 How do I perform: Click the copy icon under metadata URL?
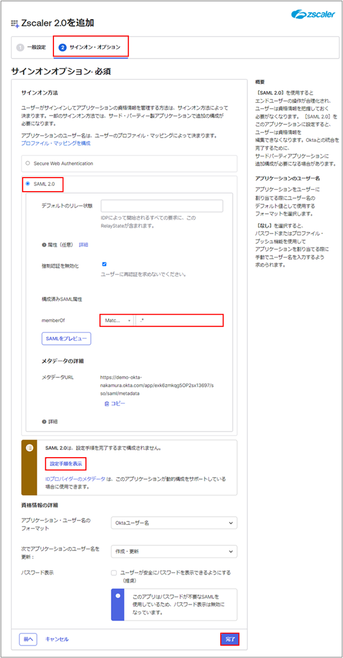click(x=107, y=404)
